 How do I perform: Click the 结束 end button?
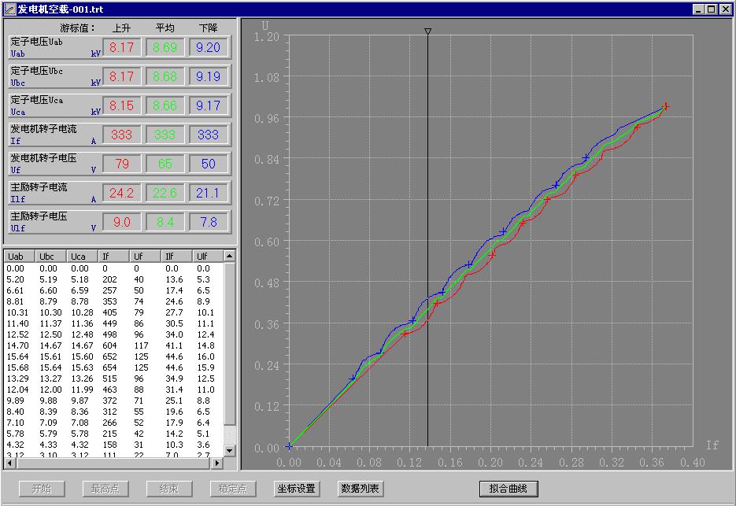[169, 489]
